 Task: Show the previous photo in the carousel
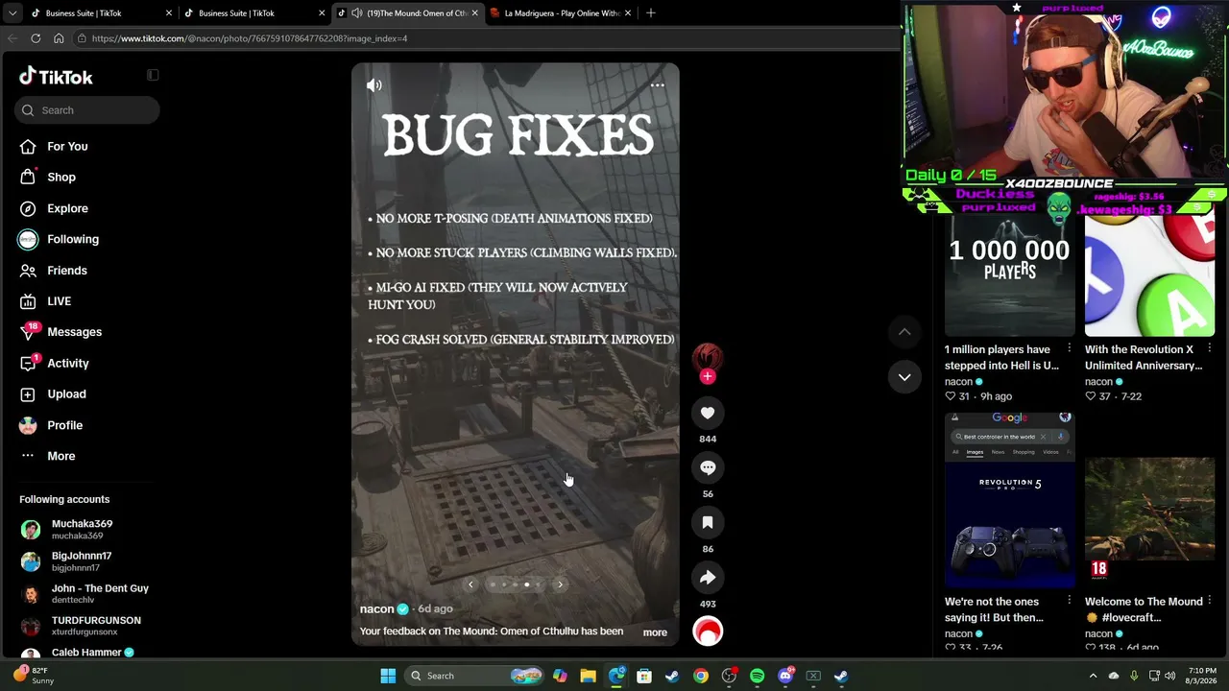pos(470,584)
